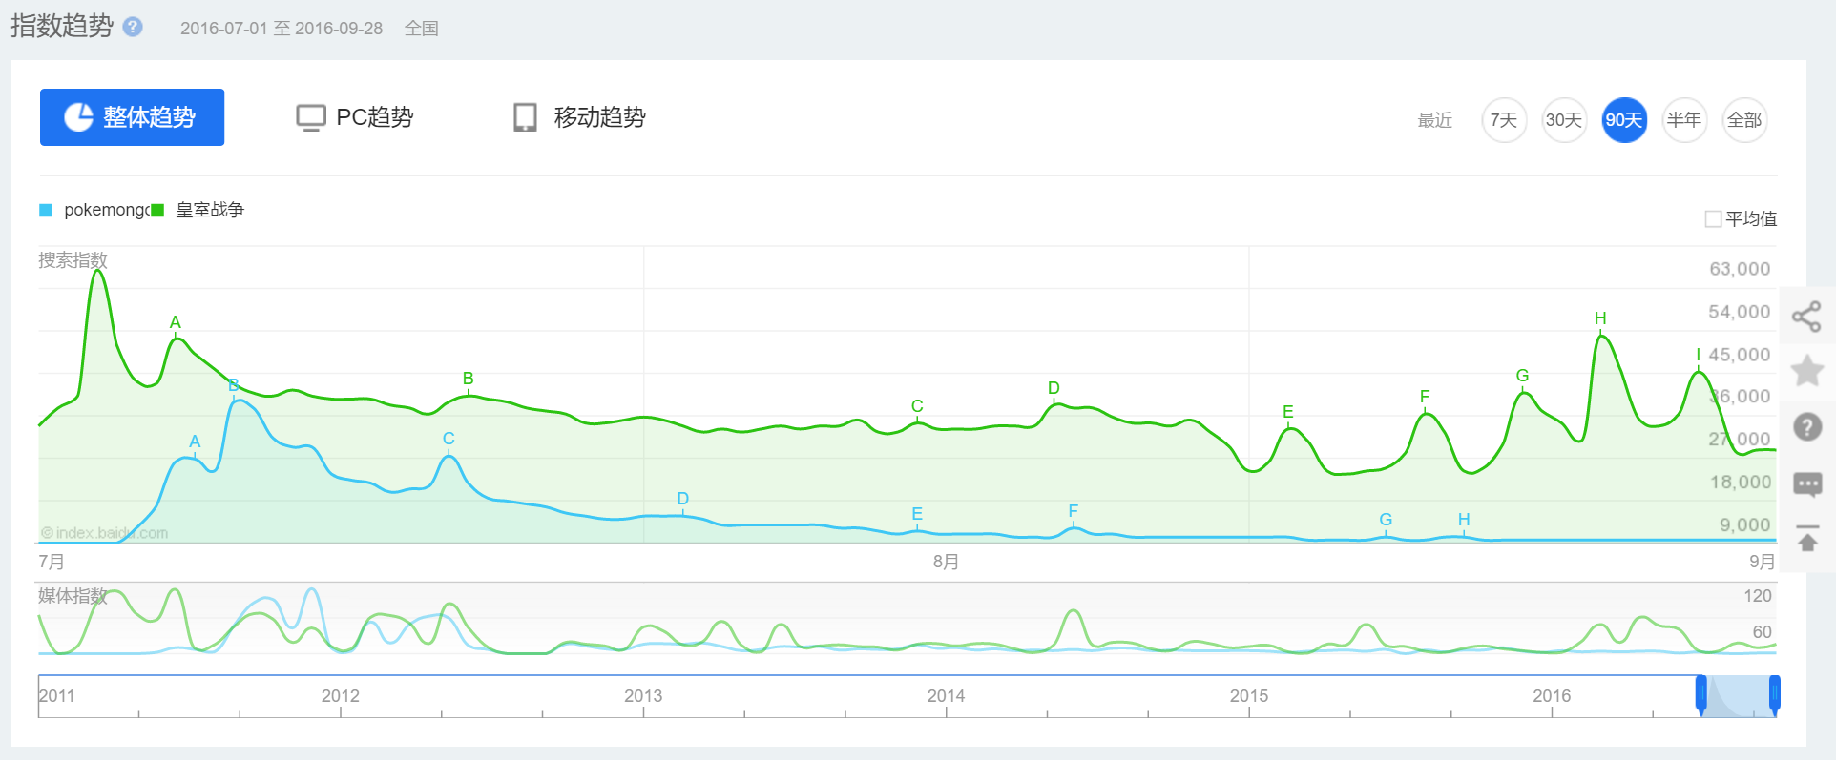Image resolution: width=1836 pixels, height=760 pixels.
Task: Choose the 7天 time range
Action: click(1504, 120)
